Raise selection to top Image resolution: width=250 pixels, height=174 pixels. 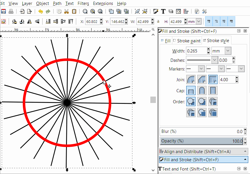point(72,21)
